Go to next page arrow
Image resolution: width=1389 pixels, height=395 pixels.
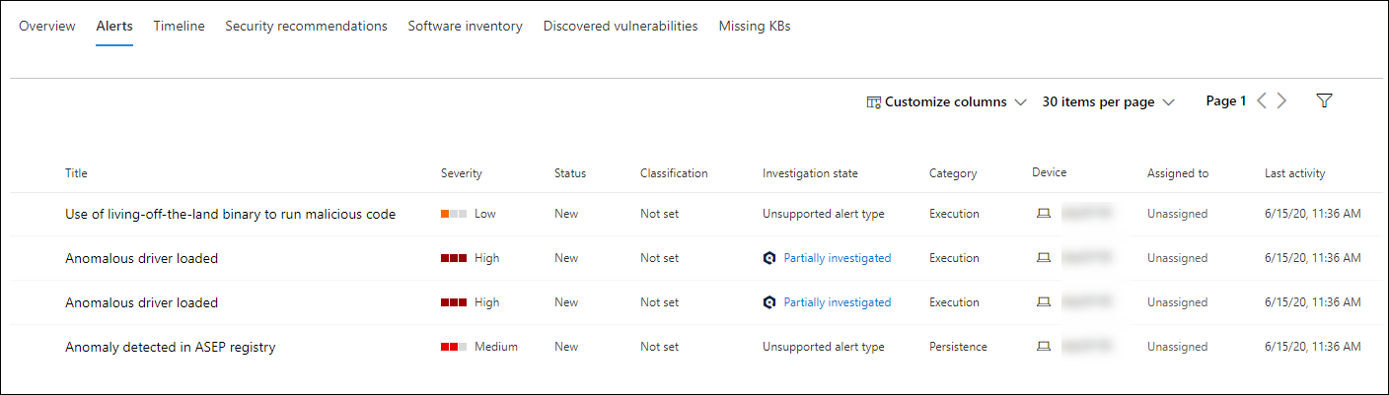click(x=1281, y=101)
